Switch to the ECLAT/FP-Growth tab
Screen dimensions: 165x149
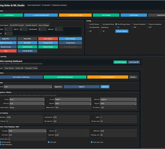(17, 25)
